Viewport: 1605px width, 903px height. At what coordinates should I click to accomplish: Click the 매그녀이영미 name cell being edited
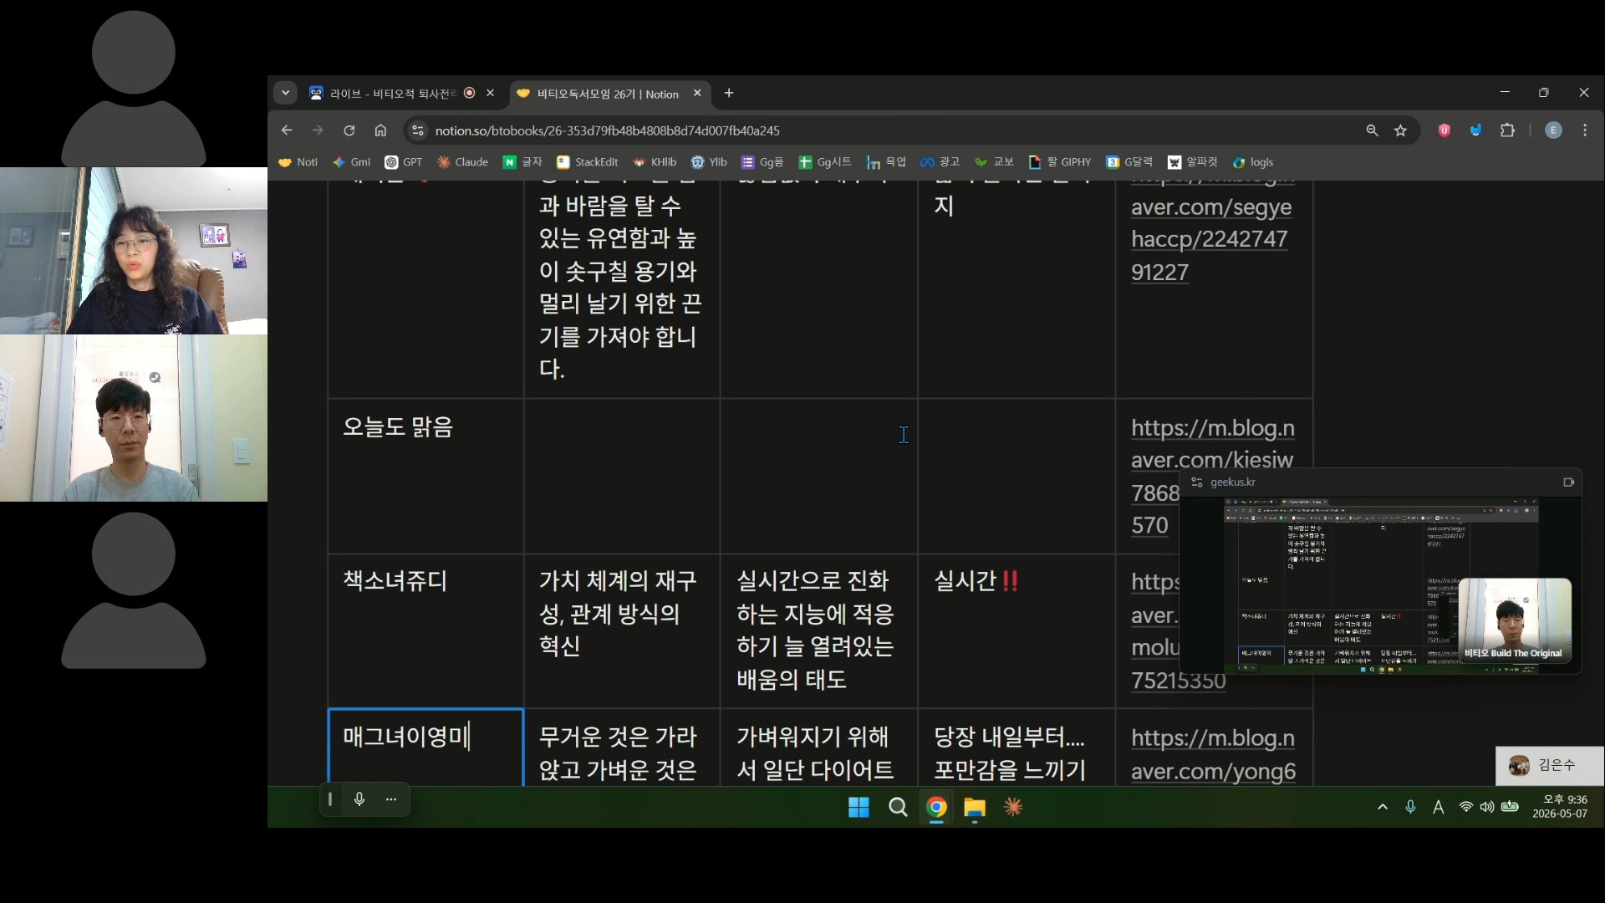(425, 747)
